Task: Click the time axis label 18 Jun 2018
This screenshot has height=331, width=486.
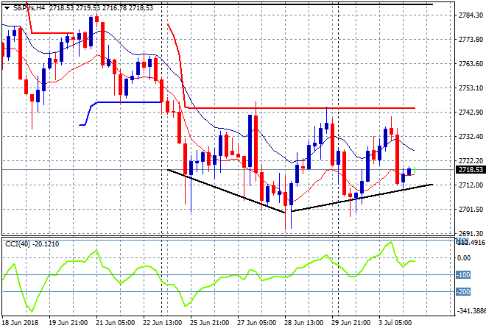Action: (20, 323)
